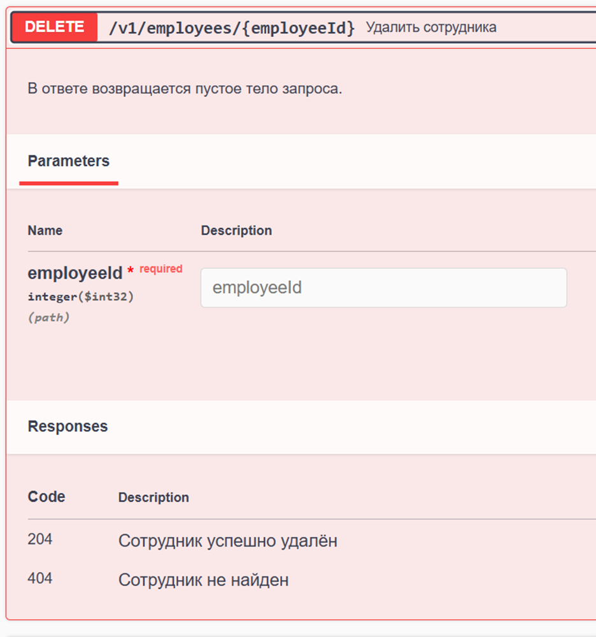
Task: Click inside the employeeId input field
Action: (x=384, y=287)
